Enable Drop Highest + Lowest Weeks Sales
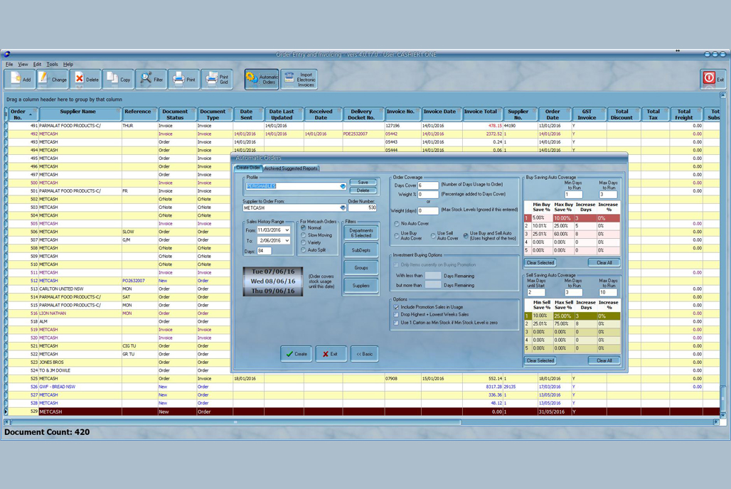Screen dimensions: 731x489 coord(395,316)
